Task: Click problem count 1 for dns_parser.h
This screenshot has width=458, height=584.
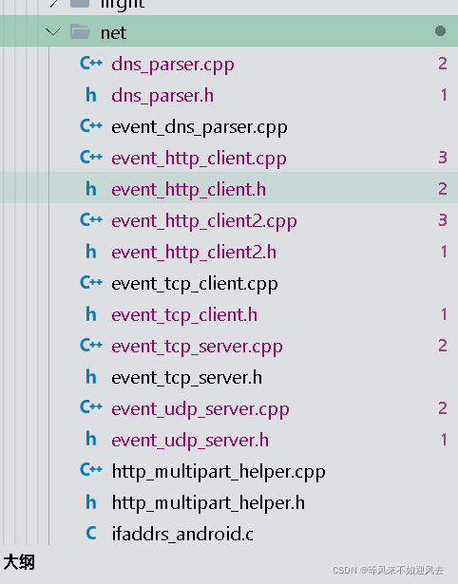Action: tap(444, 95)
